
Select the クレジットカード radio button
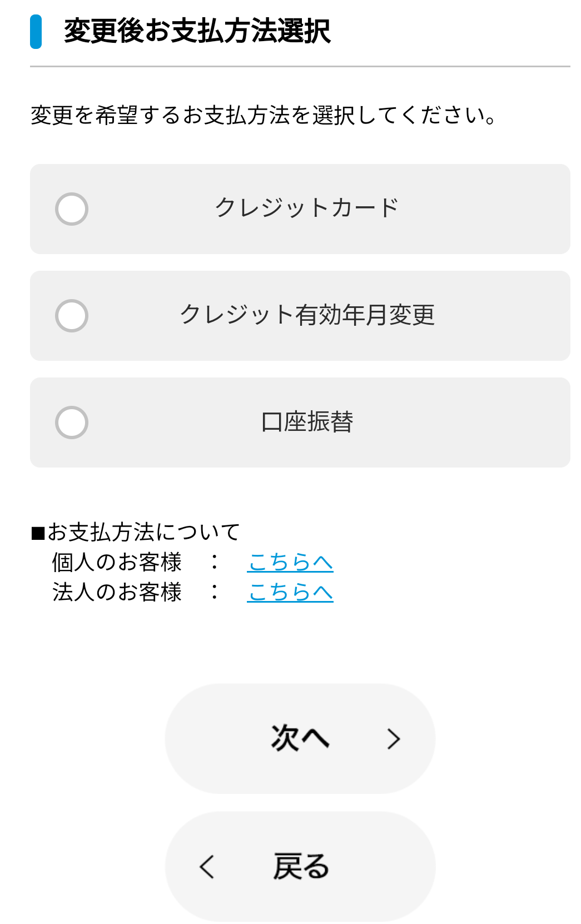tap(72, 209)
